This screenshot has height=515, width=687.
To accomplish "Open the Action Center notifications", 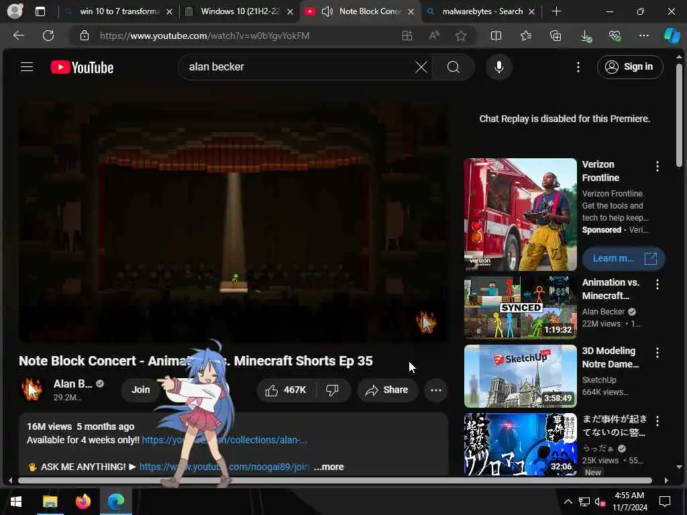I will (x=665, y=502).
